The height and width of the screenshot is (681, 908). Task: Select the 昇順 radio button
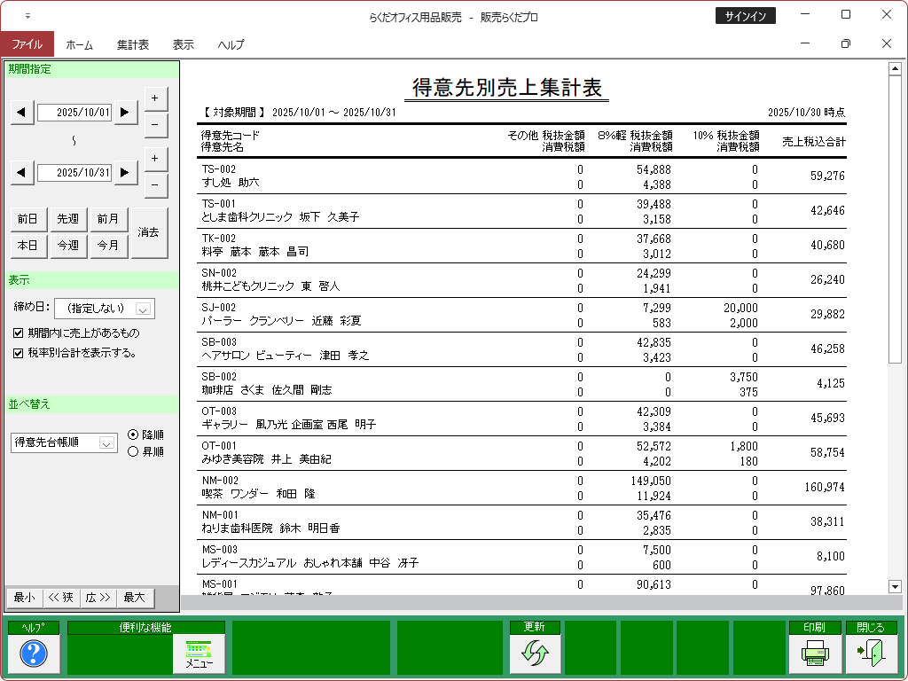(x=133, y=451)
